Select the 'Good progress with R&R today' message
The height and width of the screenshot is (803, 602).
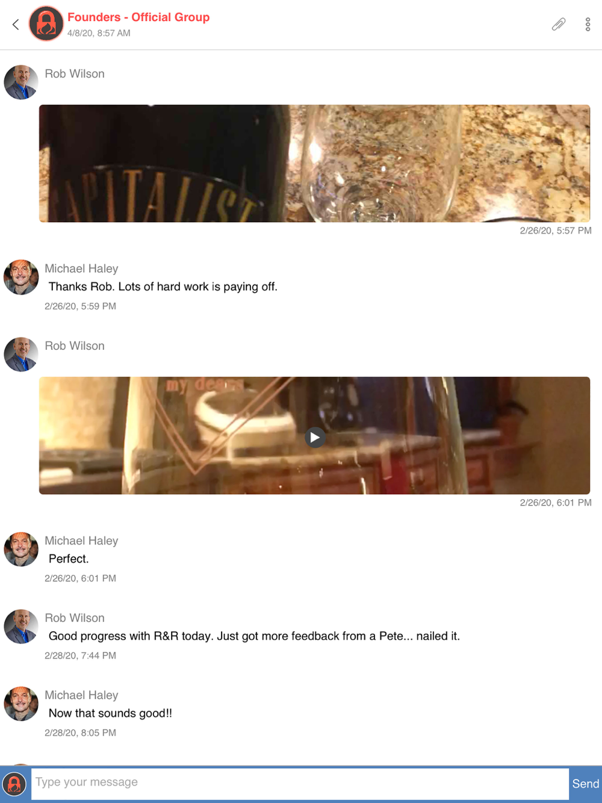coord(254,636)
